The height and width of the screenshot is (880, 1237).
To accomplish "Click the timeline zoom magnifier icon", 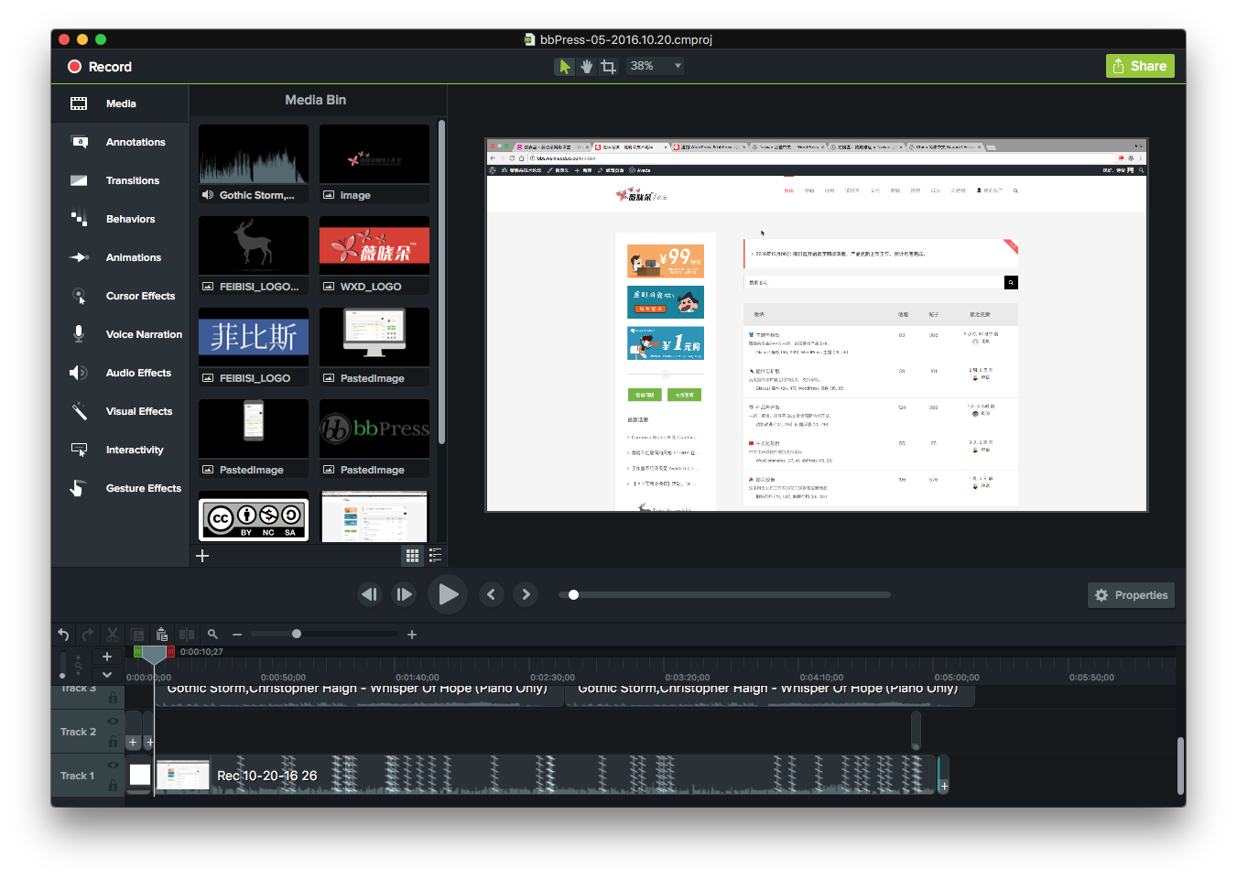I will 212,634.
